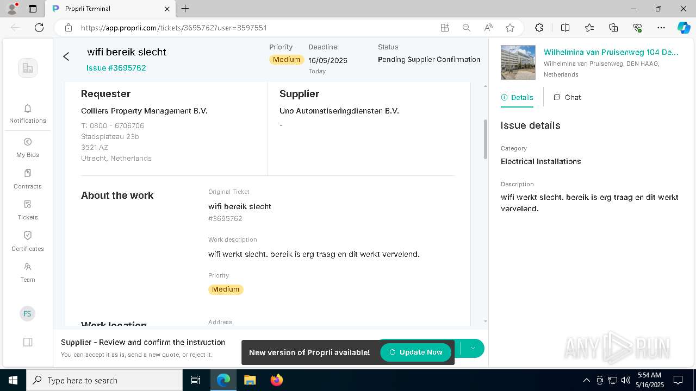Click the Update Now button

click(x=415, y=352)
